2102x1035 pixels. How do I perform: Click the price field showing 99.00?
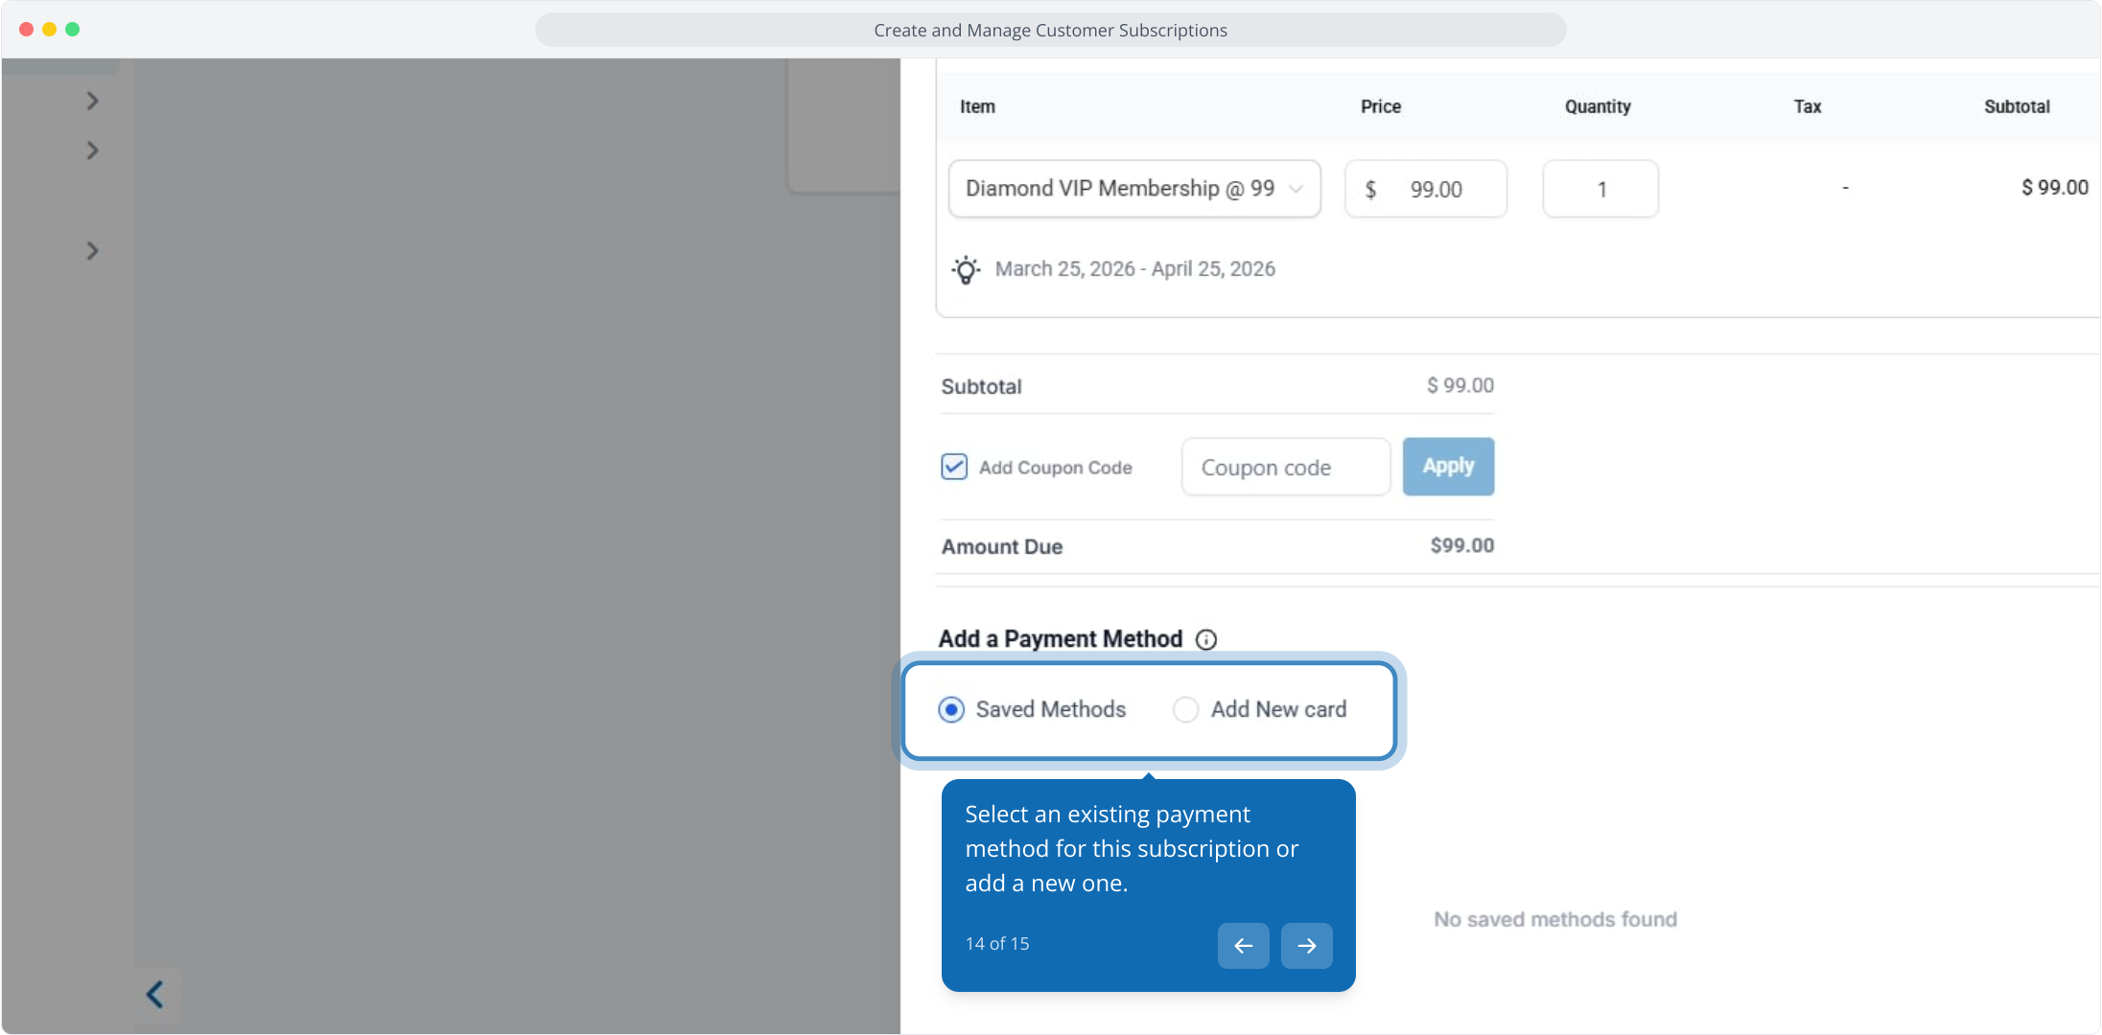1435,190
